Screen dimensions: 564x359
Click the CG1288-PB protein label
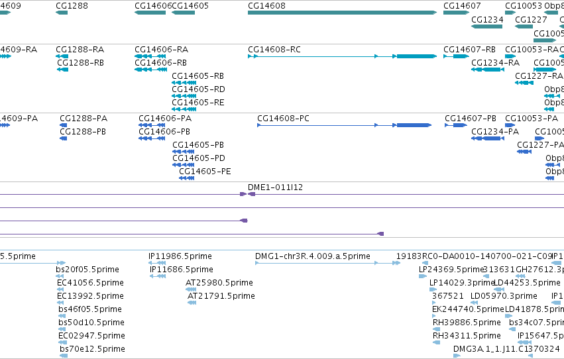click(x=83, y=132)
